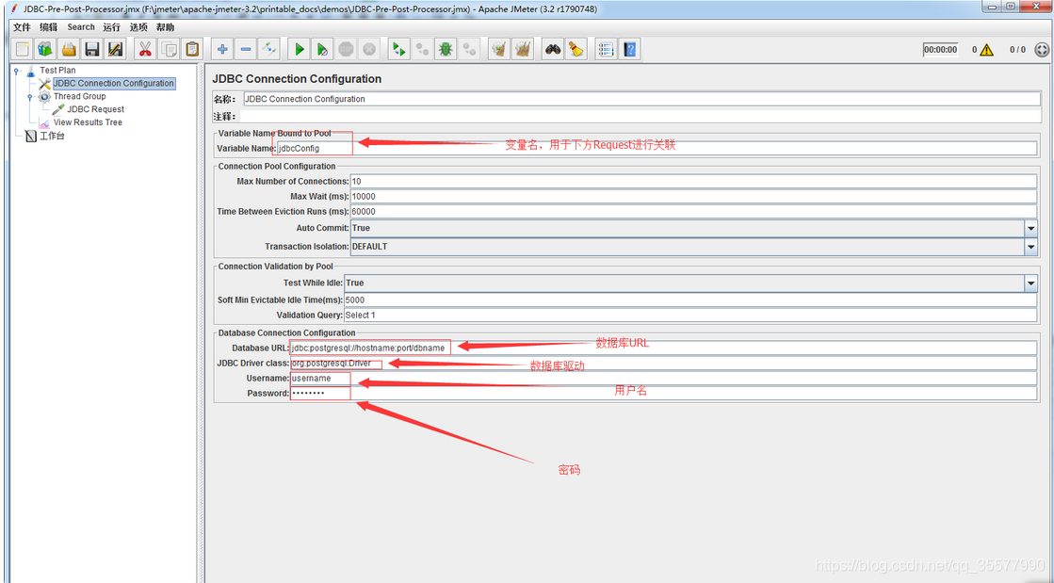This screenshot has height=583, width=1054.
Task: Click the Paste clipboard icon
Action: coord(191,49)
